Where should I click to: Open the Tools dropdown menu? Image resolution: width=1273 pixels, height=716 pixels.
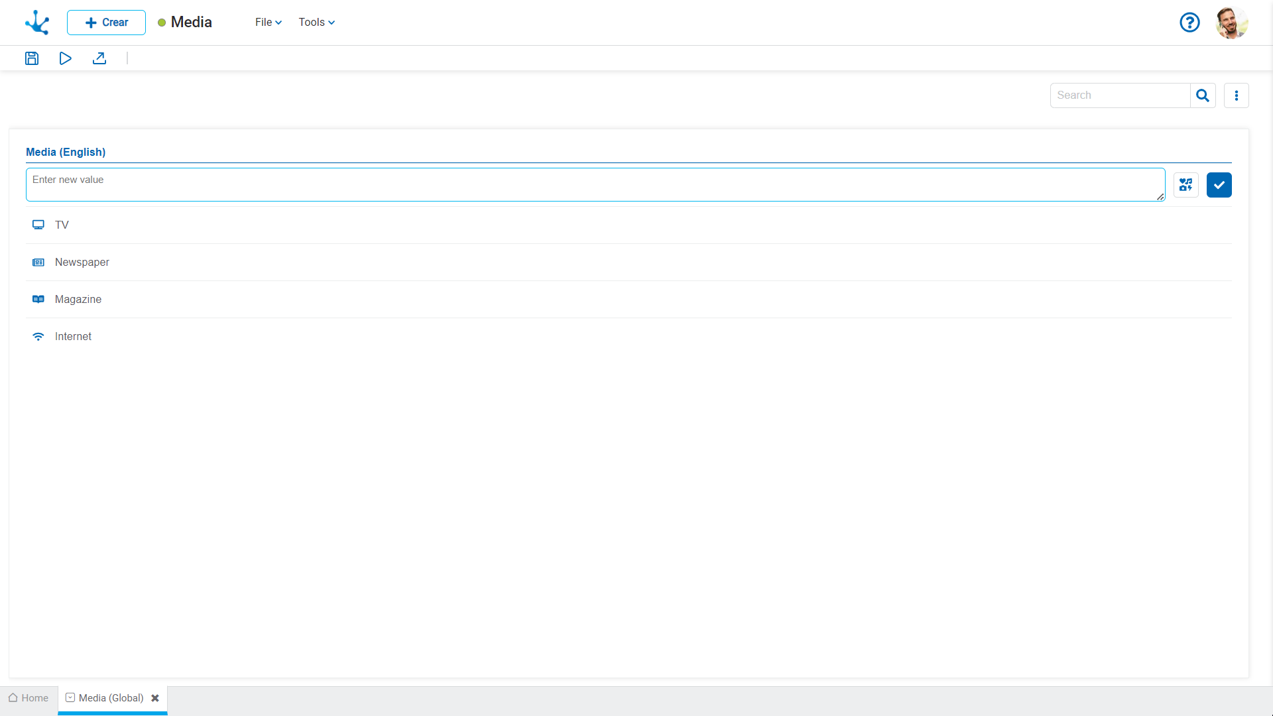coord(315,22)
